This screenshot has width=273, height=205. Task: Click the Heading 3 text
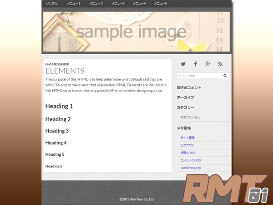tap(57, 131)
